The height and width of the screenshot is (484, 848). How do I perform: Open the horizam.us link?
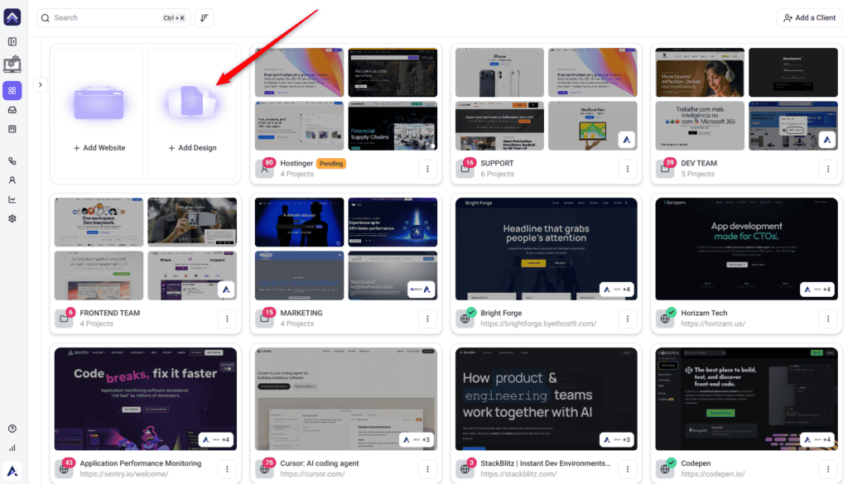[x=713, y=323]
